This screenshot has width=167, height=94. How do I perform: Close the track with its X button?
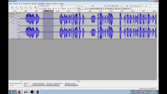tap(10, 13)
